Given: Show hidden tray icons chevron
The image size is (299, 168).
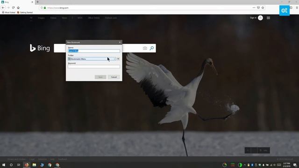Looking at the screenshot, I should [x=245, y=165].
